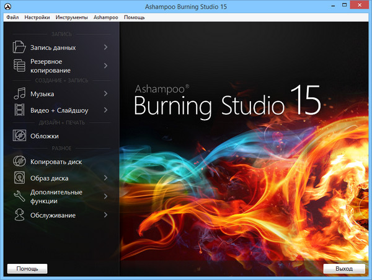Click the wrench icon for Дополнительные функции

click(19, 196)
